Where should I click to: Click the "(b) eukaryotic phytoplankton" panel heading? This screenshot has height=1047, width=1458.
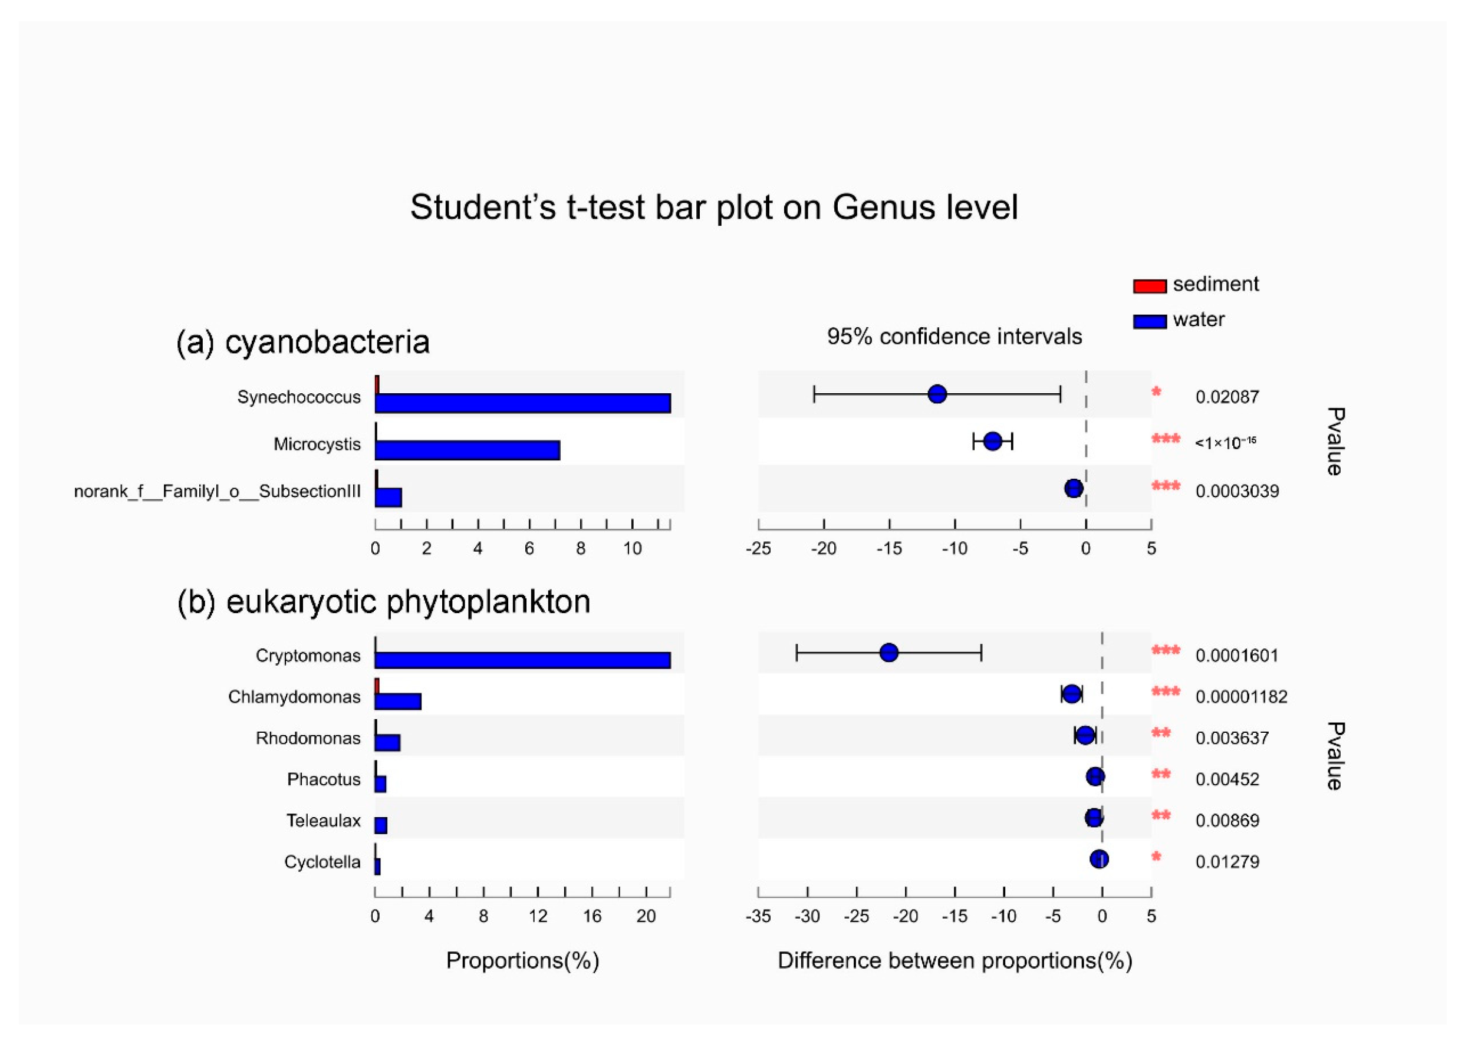tap(384, 601)
